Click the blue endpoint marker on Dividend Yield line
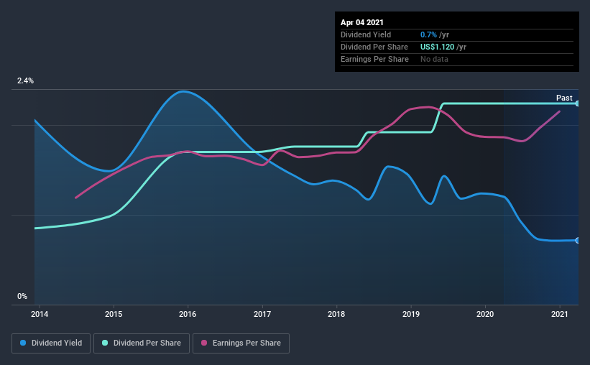The width and height of the screenshot is (590, 365). click(x=578, y=240)
